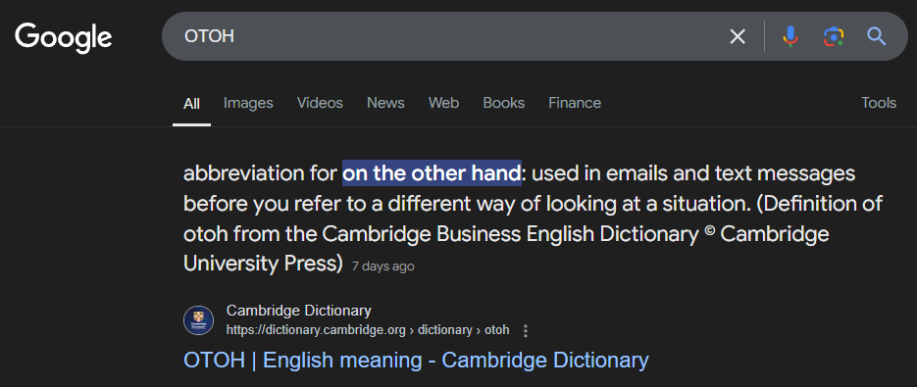Switch to the Videos tab
This screenshot has height=387, width=917.
[x=320, y=103]
